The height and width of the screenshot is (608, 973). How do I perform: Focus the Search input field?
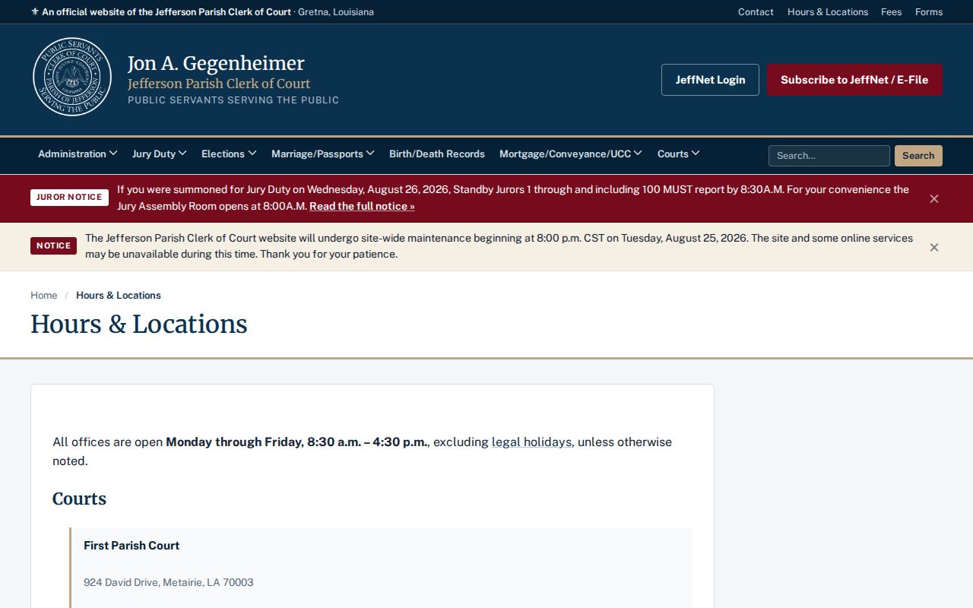(829, 156)
